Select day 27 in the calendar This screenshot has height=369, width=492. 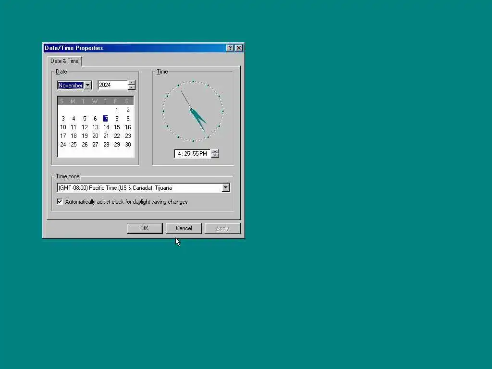[x=96, y=144]
